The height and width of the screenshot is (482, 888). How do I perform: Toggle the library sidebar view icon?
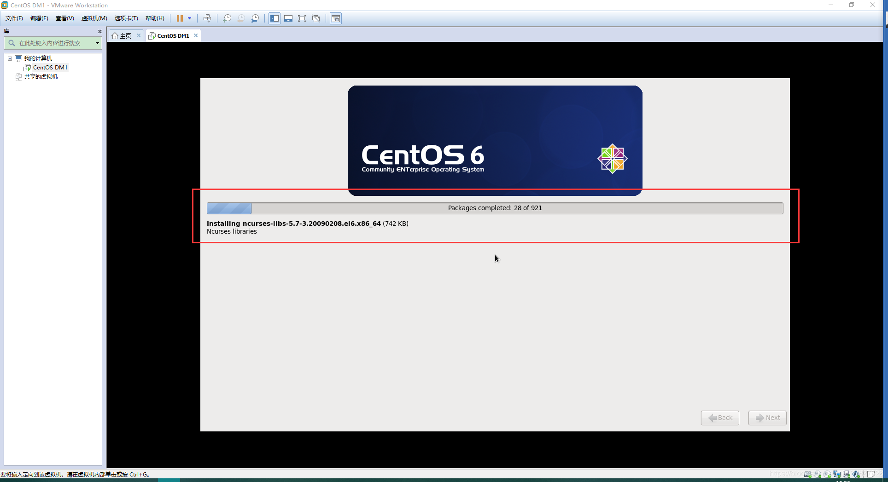pyautogui.click(x=275, y=18)
